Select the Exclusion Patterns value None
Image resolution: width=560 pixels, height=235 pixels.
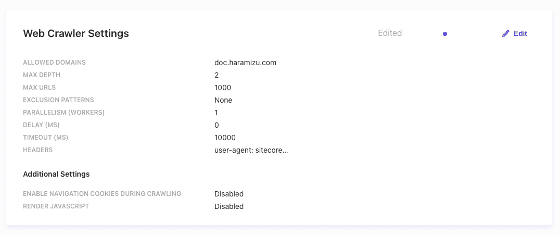[x=223, y=100]
